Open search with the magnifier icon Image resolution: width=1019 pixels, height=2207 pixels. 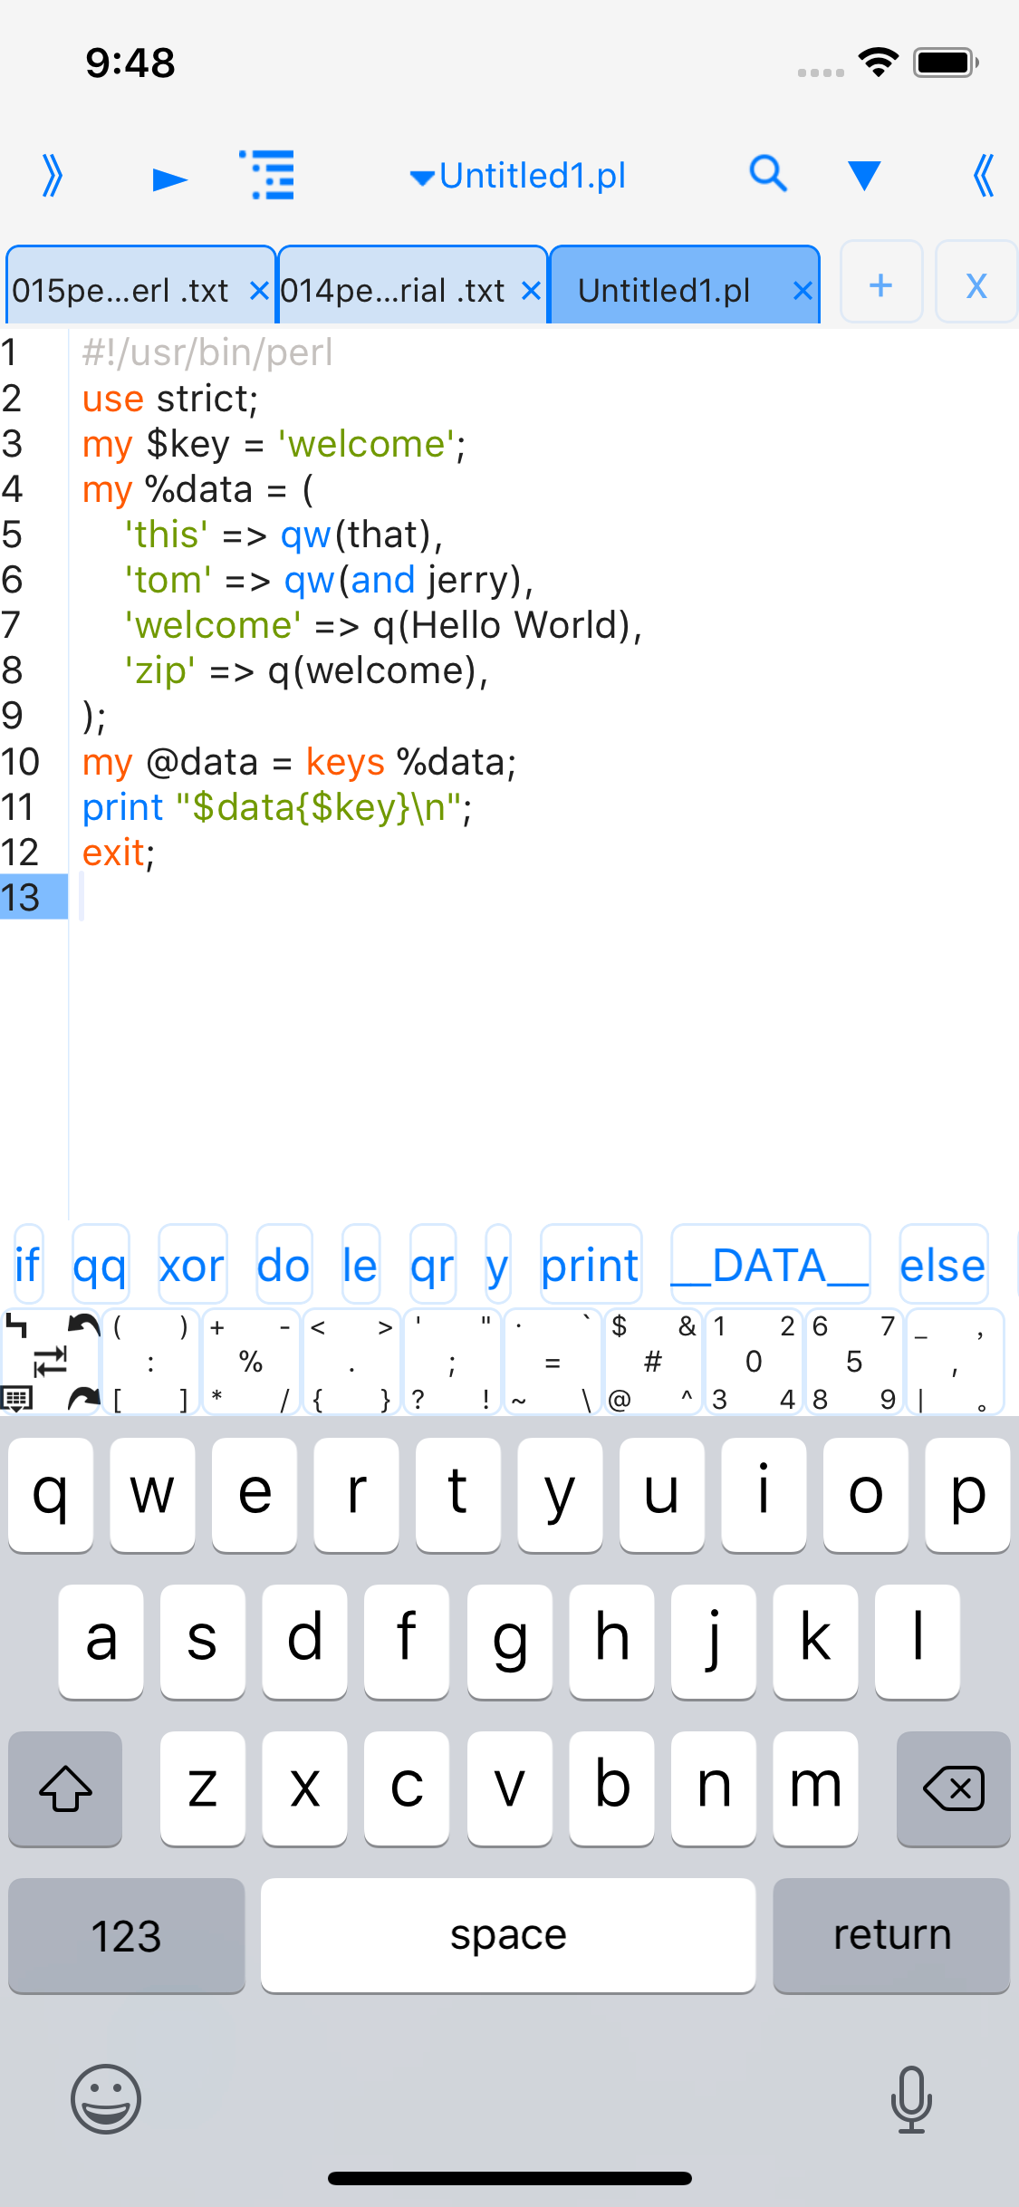pyautogui.click(x=768, y=173)
